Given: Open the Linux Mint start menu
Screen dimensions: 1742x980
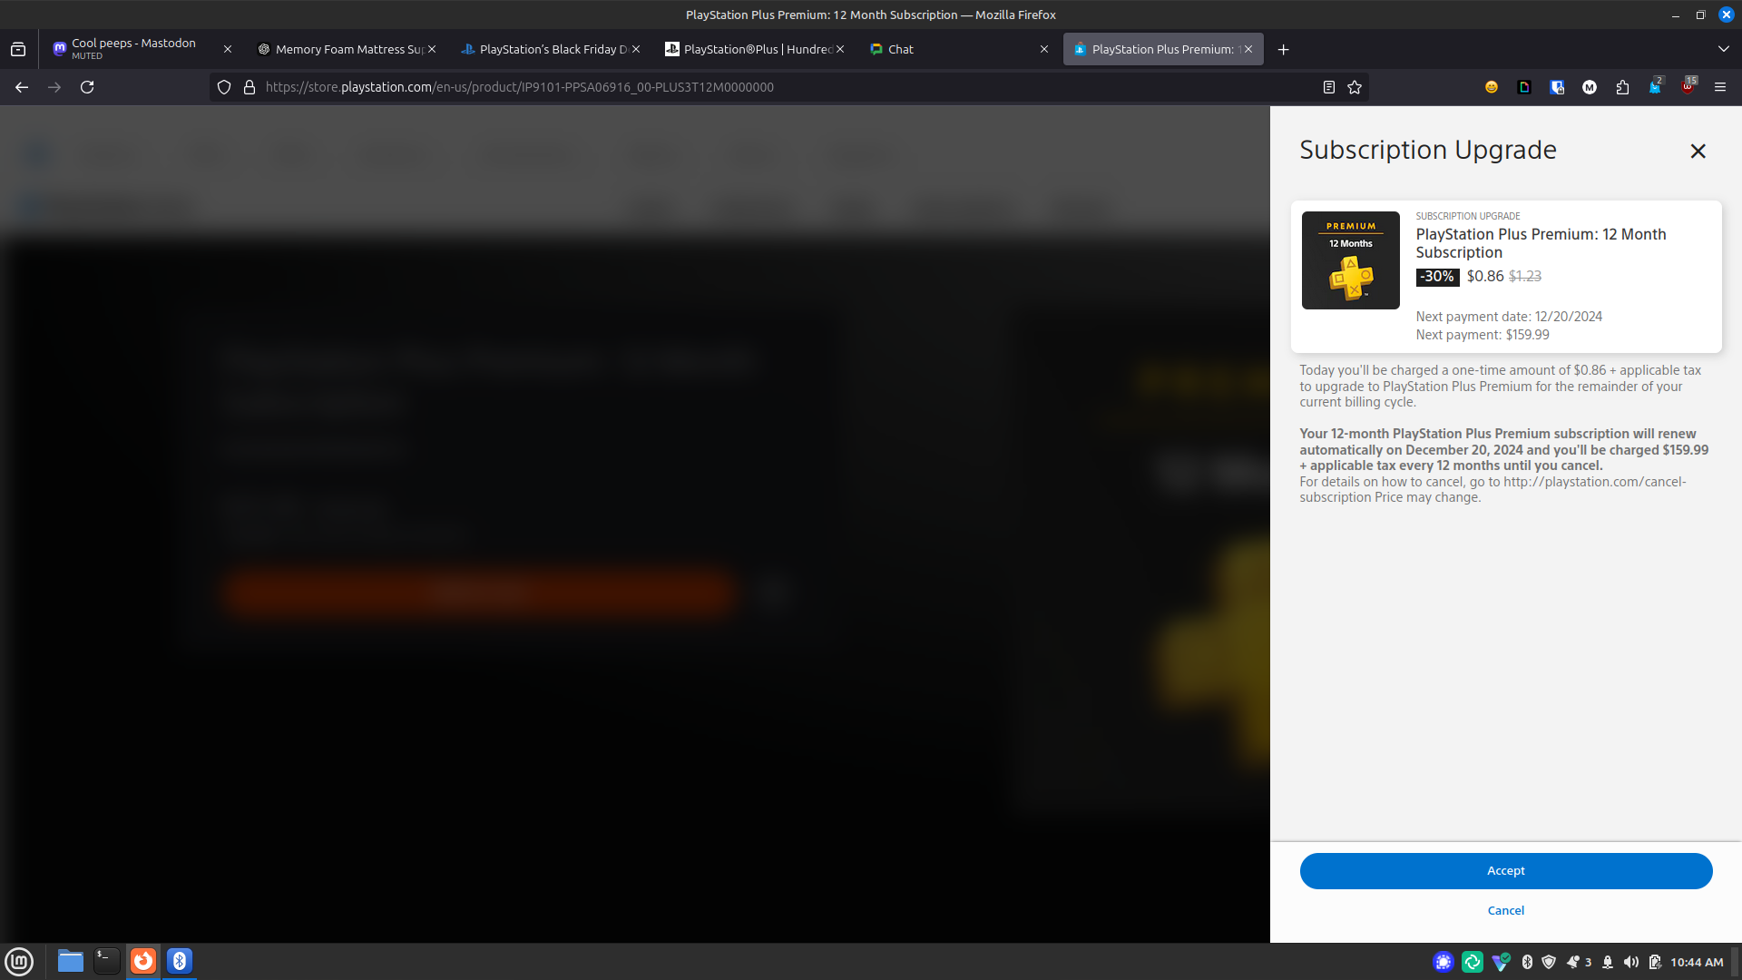Looking at the screenshot, I should (19, 961).
